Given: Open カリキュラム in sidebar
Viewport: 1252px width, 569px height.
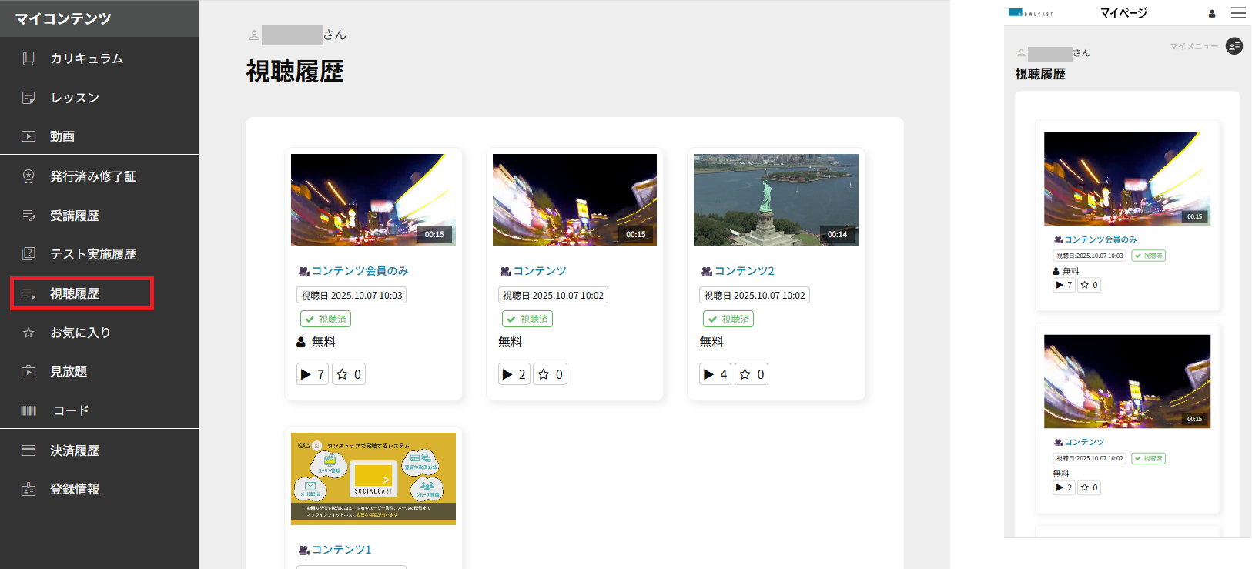Looking at the screenshot, I should [86, 59].
